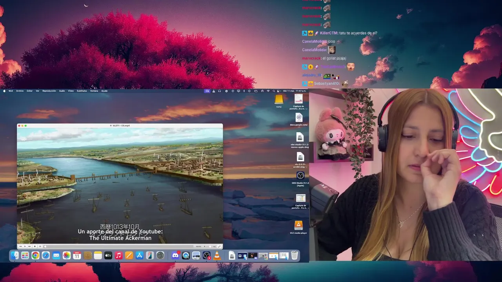Select OBS Studio 31.1.2 (Apple) desktop icon
This screenshot has width=502, height=282.
point(300,179)
